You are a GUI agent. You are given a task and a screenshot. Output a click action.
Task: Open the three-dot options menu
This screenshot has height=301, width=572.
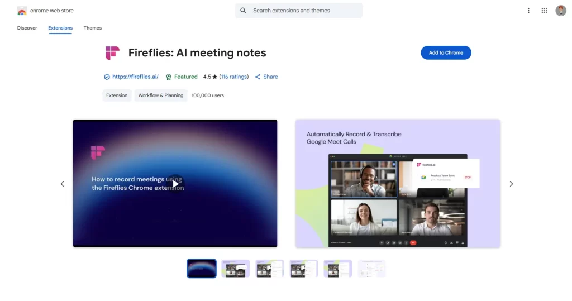tap(528, 11)
